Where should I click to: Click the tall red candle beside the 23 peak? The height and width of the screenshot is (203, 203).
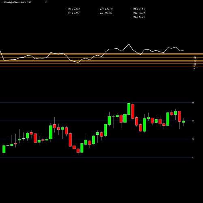[x=133, y=111]
